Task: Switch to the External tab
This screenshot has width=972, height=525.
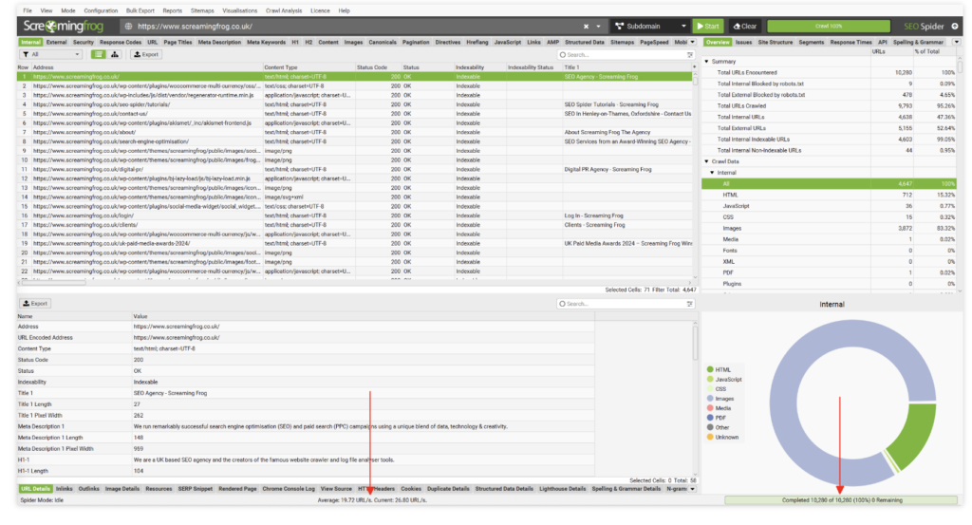Action: pos(56,42)
